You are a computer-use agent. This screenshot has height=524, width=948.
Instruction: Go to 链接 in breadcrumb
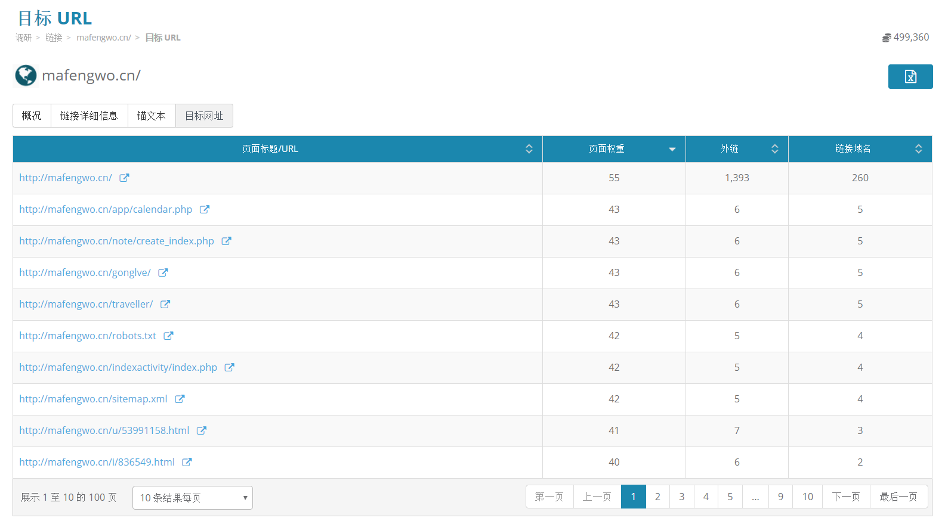pyautogui.click(x=54, y=38)
